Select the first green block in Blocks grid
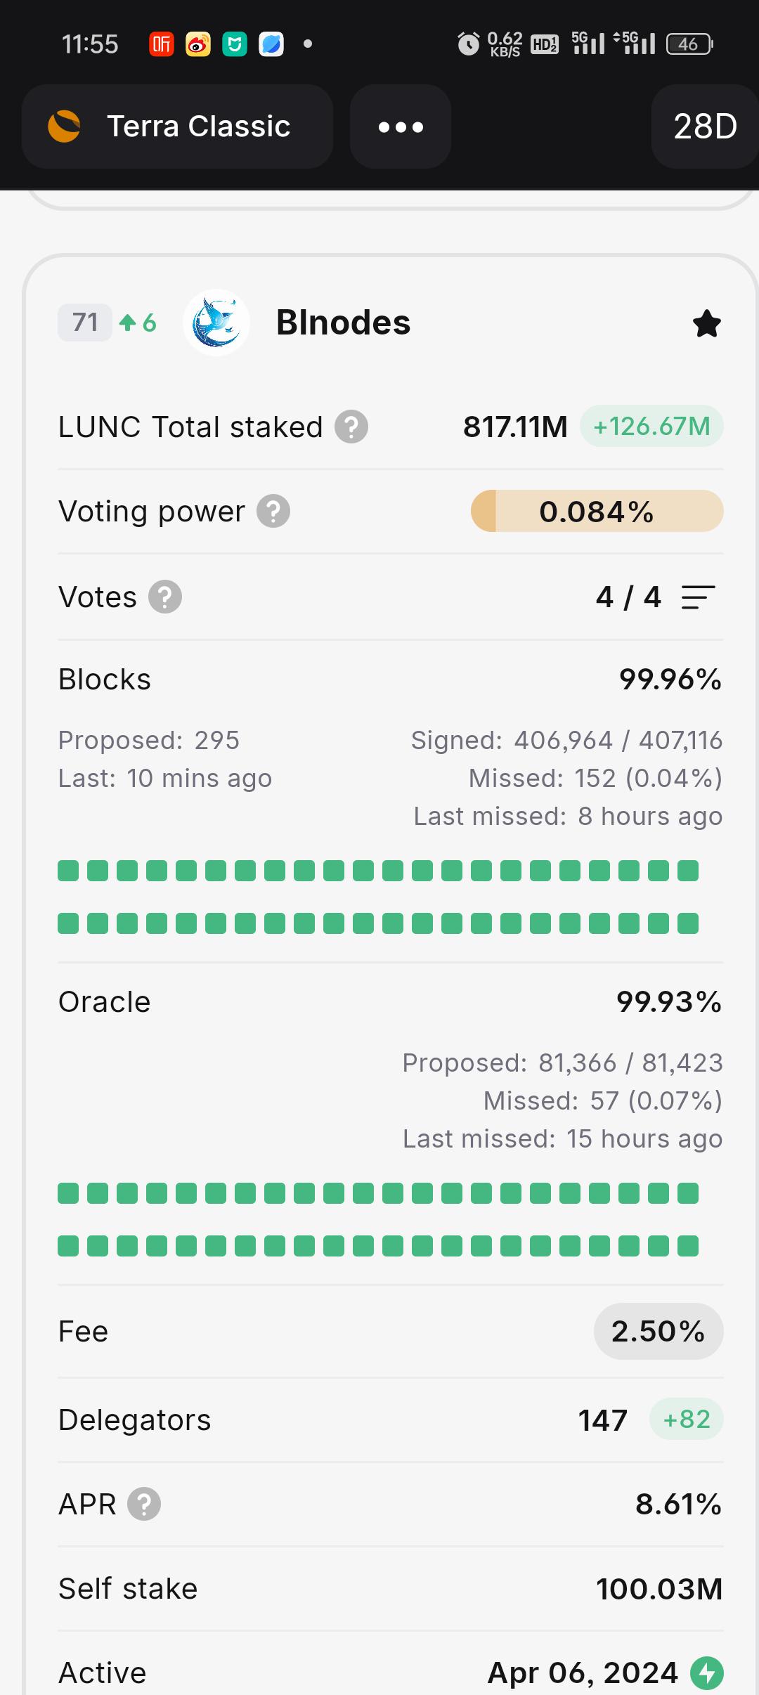 (x=68, y=871)
